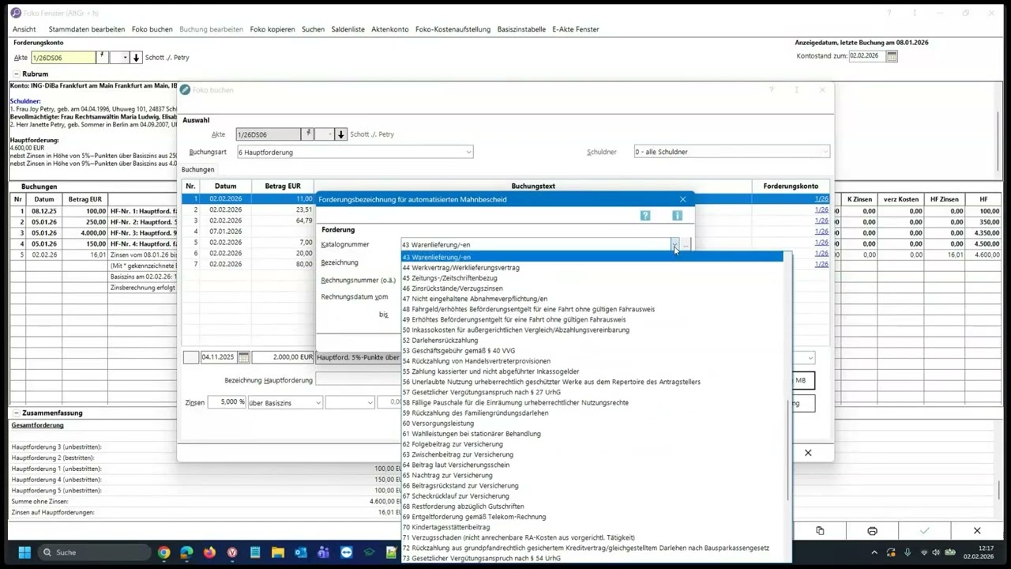Select '50 Inkassokosten für außergerichtlichen Vergleich' option
1011x569 pixels.
(592, 330)
